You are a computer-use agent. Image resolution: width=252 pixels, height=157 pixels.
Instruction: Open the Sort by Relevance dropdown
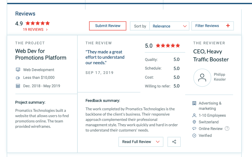(169, 26)
